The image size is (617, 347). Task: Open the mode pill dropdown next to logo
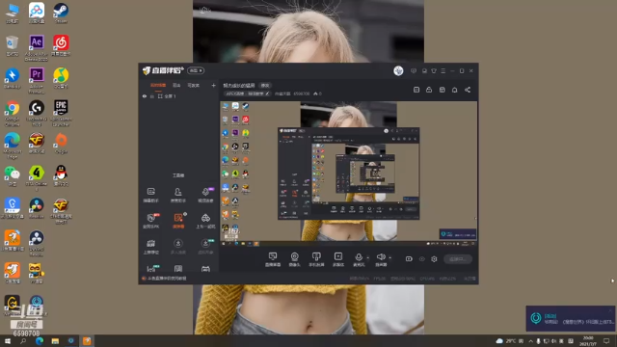196,70
